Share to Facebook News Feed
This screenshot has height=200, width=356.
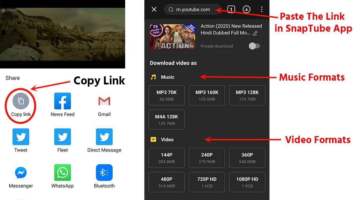pos(63,101)
